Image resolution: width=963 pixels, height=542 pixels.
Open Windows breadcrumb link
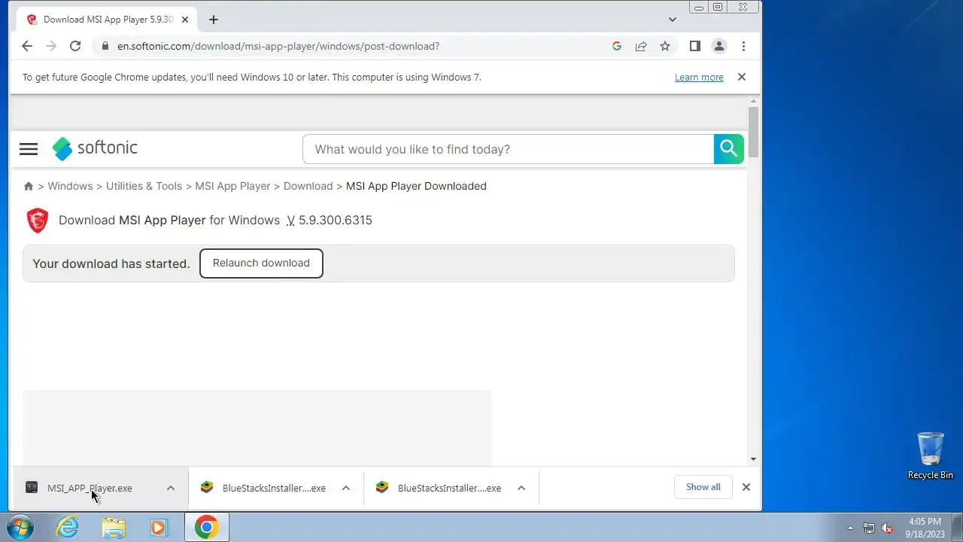coord(70,186)
